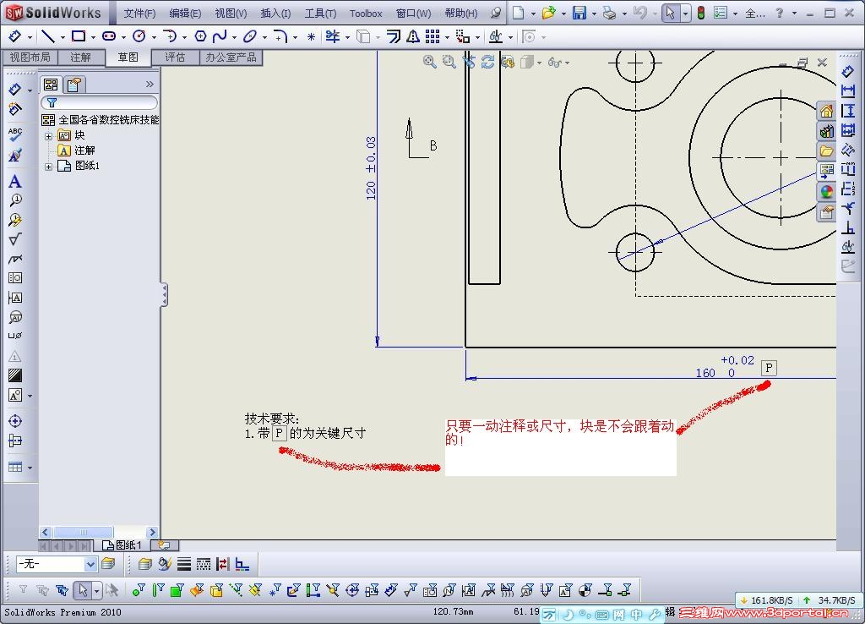
Task: Click the Save icon
Action: click(579, 13)
